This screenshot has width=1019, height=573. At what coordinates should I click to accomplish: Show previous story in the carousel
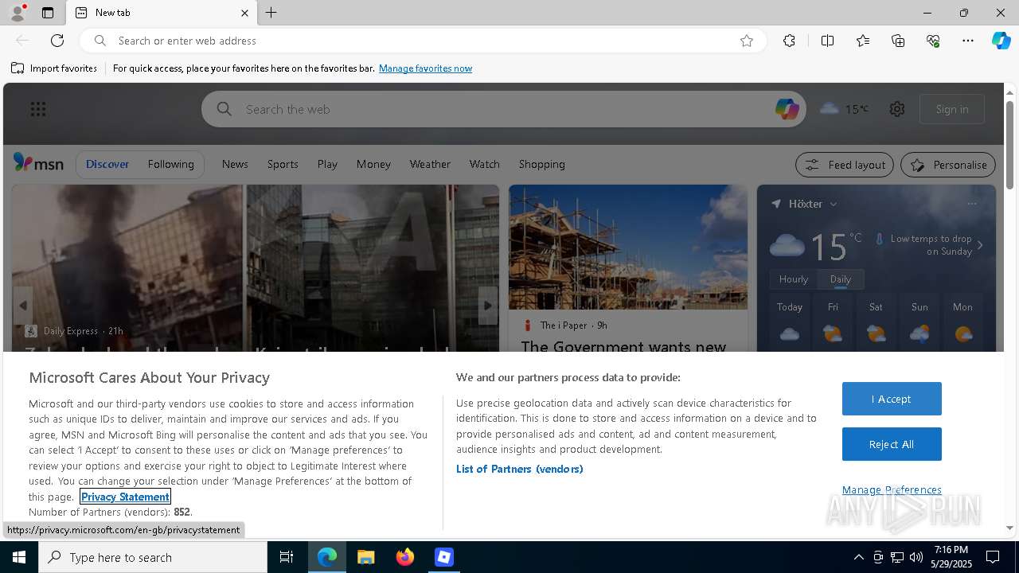(23, 306)
